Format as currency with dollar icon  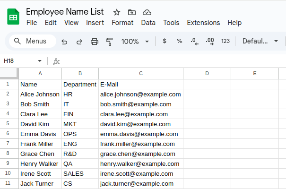[165, 41]
